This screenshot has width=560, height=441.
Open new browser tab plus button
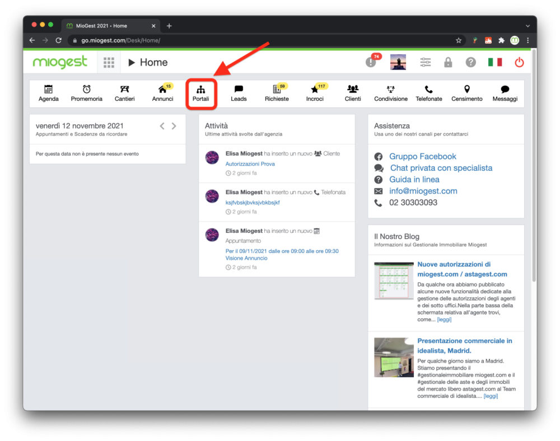click(169, 26)
